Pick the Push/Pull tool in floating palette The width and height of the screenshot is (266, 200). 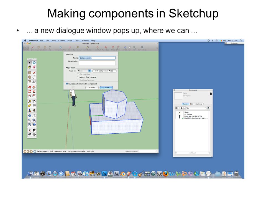34,87
